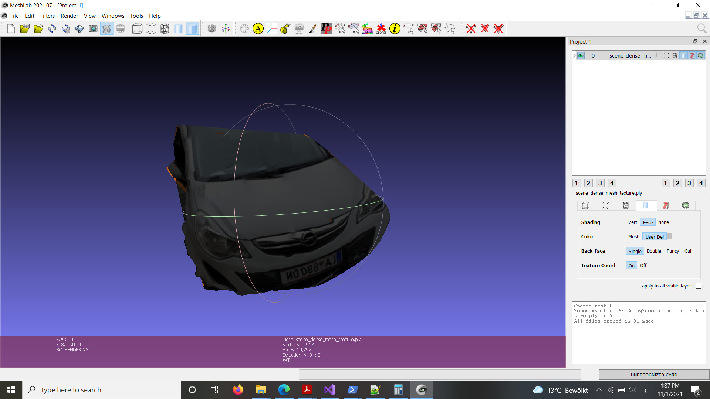
Task: Take a snapshot with camera icon
Action: coord(93,28)
